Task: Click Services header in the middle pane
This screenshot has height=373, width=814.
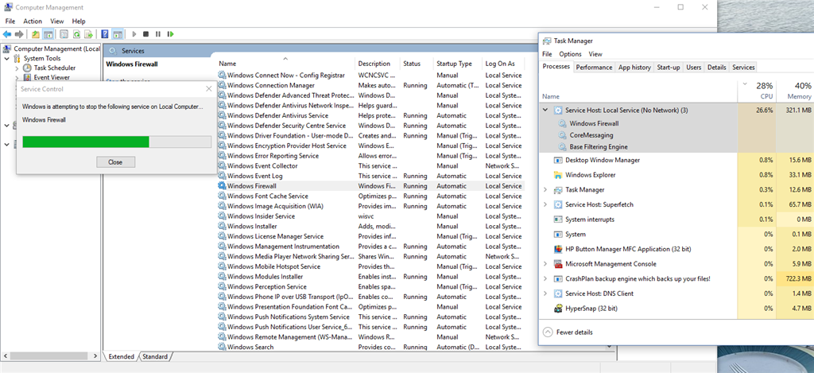Action: point(133,51)
